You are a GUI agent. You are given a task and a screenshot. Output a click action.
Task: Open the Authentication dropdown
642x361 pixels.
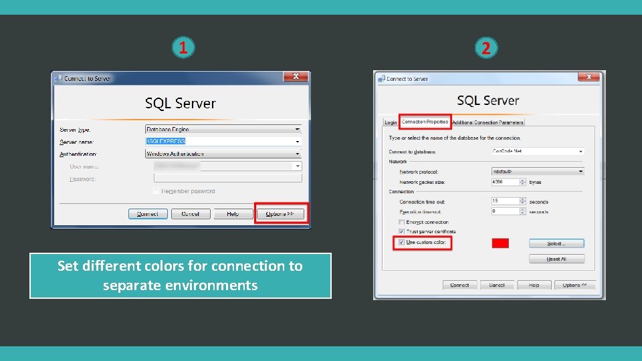pyautogui.click(x=223, y=154)
